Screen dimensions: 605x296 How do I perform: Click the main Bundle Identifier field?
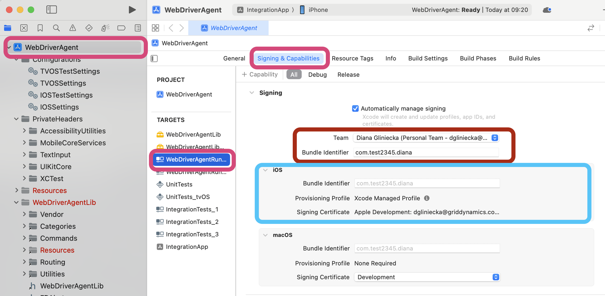coord(426,152)
